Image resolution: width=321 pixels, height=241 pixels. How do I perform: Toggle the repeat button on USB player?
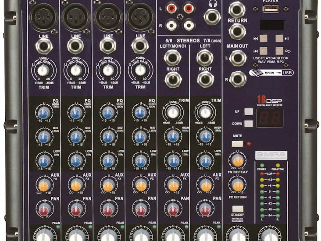pos(279,51)
